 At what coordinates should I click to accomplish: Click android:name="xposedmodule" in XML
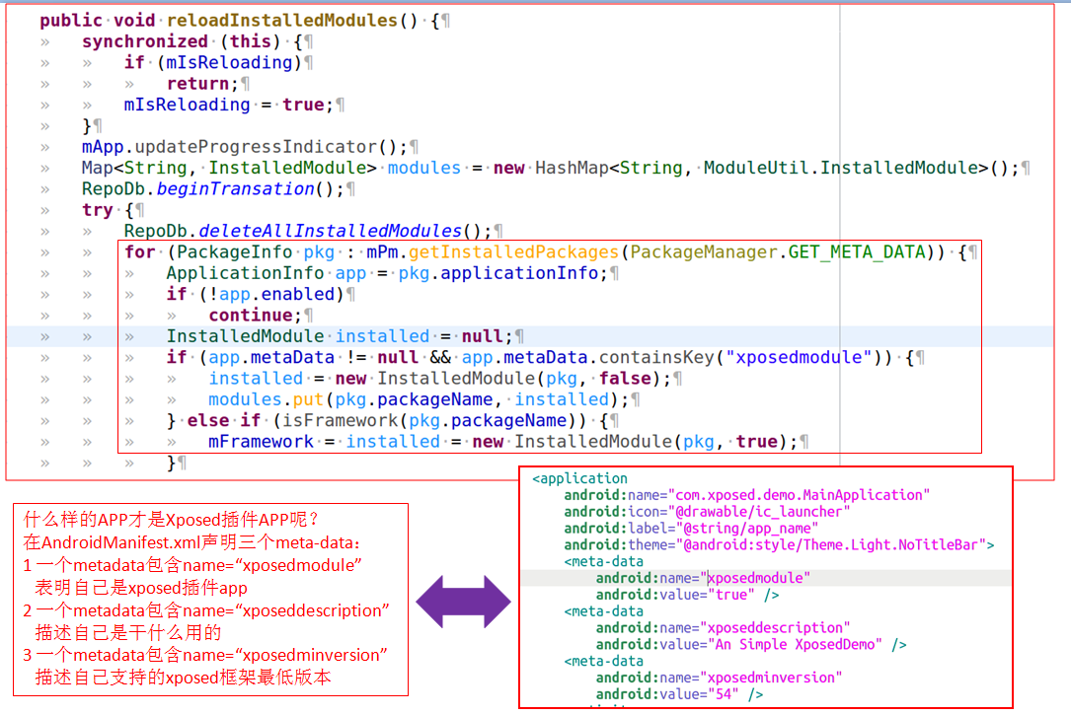coord(703,578)
